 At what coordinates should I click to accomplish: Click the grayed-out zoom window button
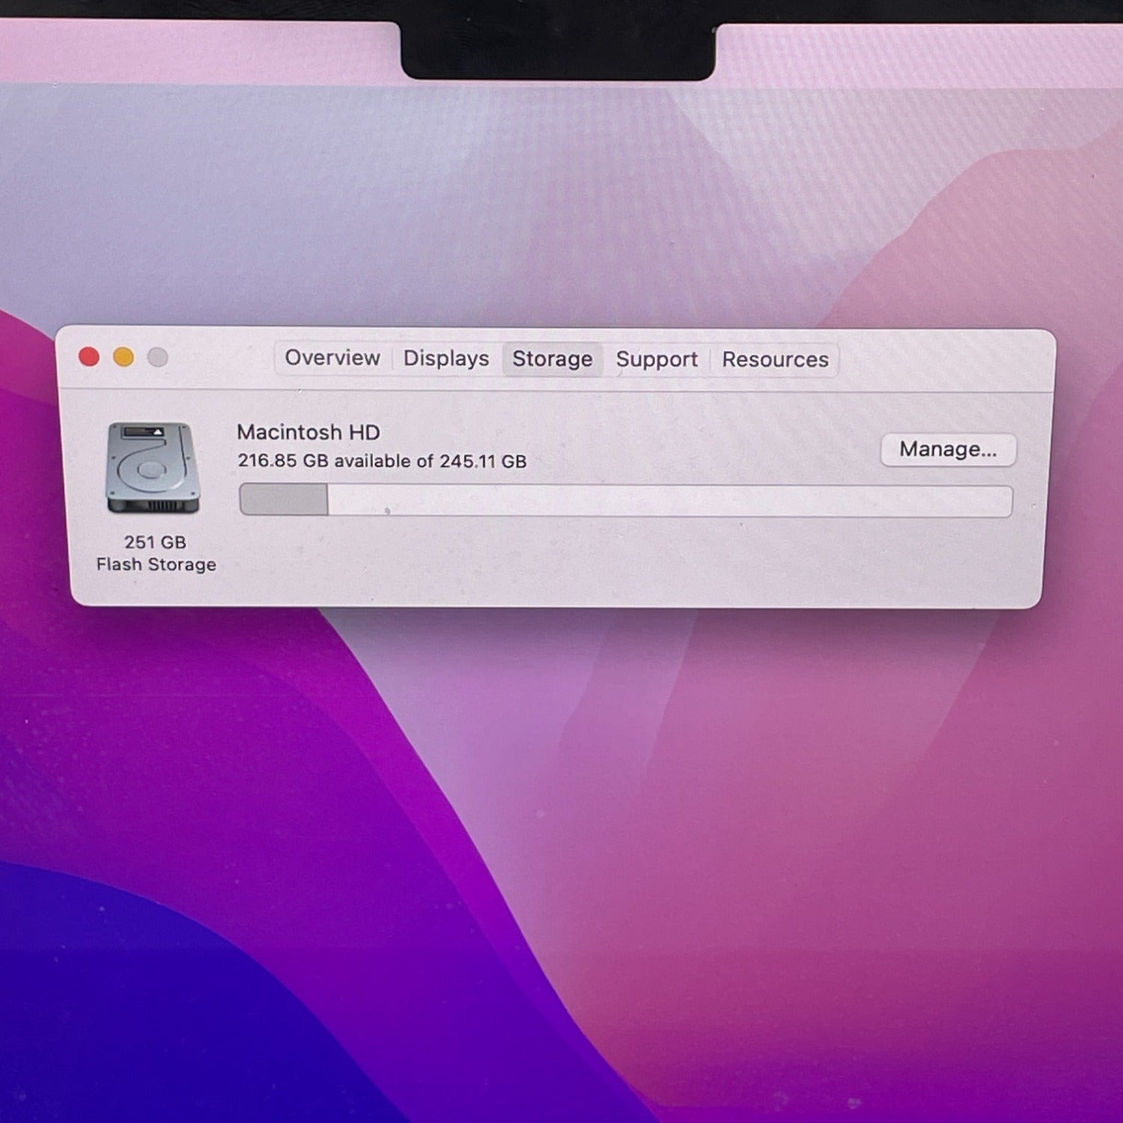pos(157,358)
